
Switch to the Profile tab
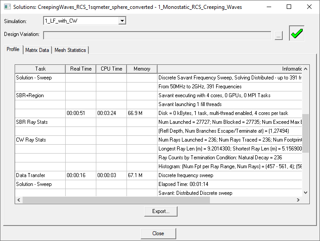click(13, 49)
